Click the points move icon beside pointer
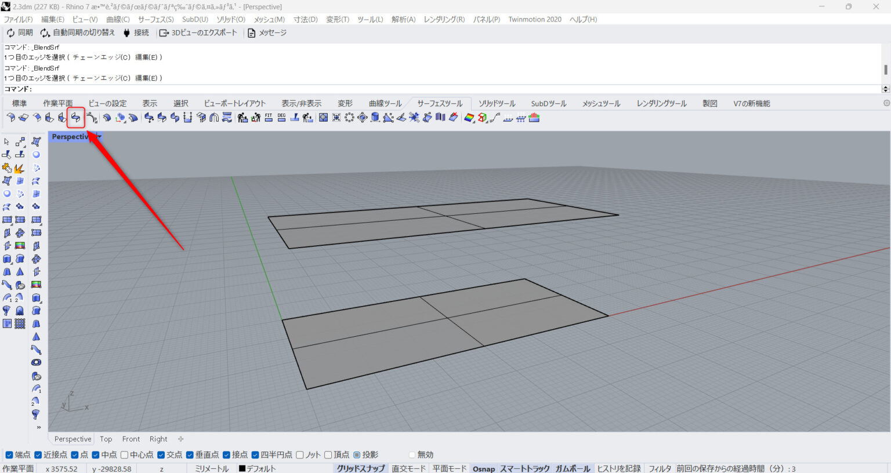Image resolution: width=891 pixels, height=473 pixels. point(20,142)
